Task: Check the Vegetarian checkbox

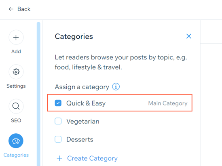Action: (x=58, y=121)
